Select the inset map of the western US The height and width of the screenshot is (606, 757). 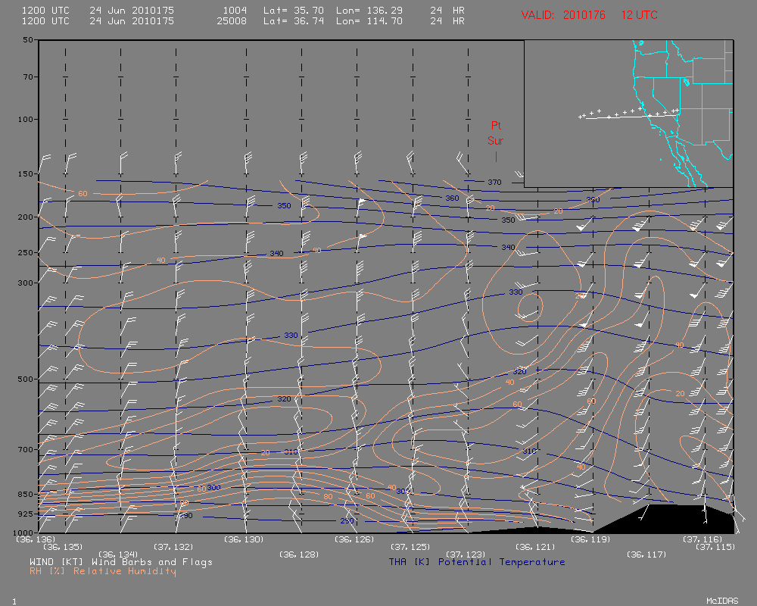(x=628, y=114)
